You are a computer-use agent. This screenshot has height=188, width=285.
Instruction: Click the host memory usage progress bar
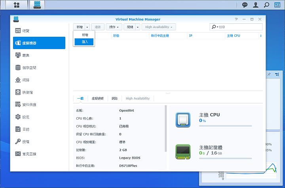(225, 158)
